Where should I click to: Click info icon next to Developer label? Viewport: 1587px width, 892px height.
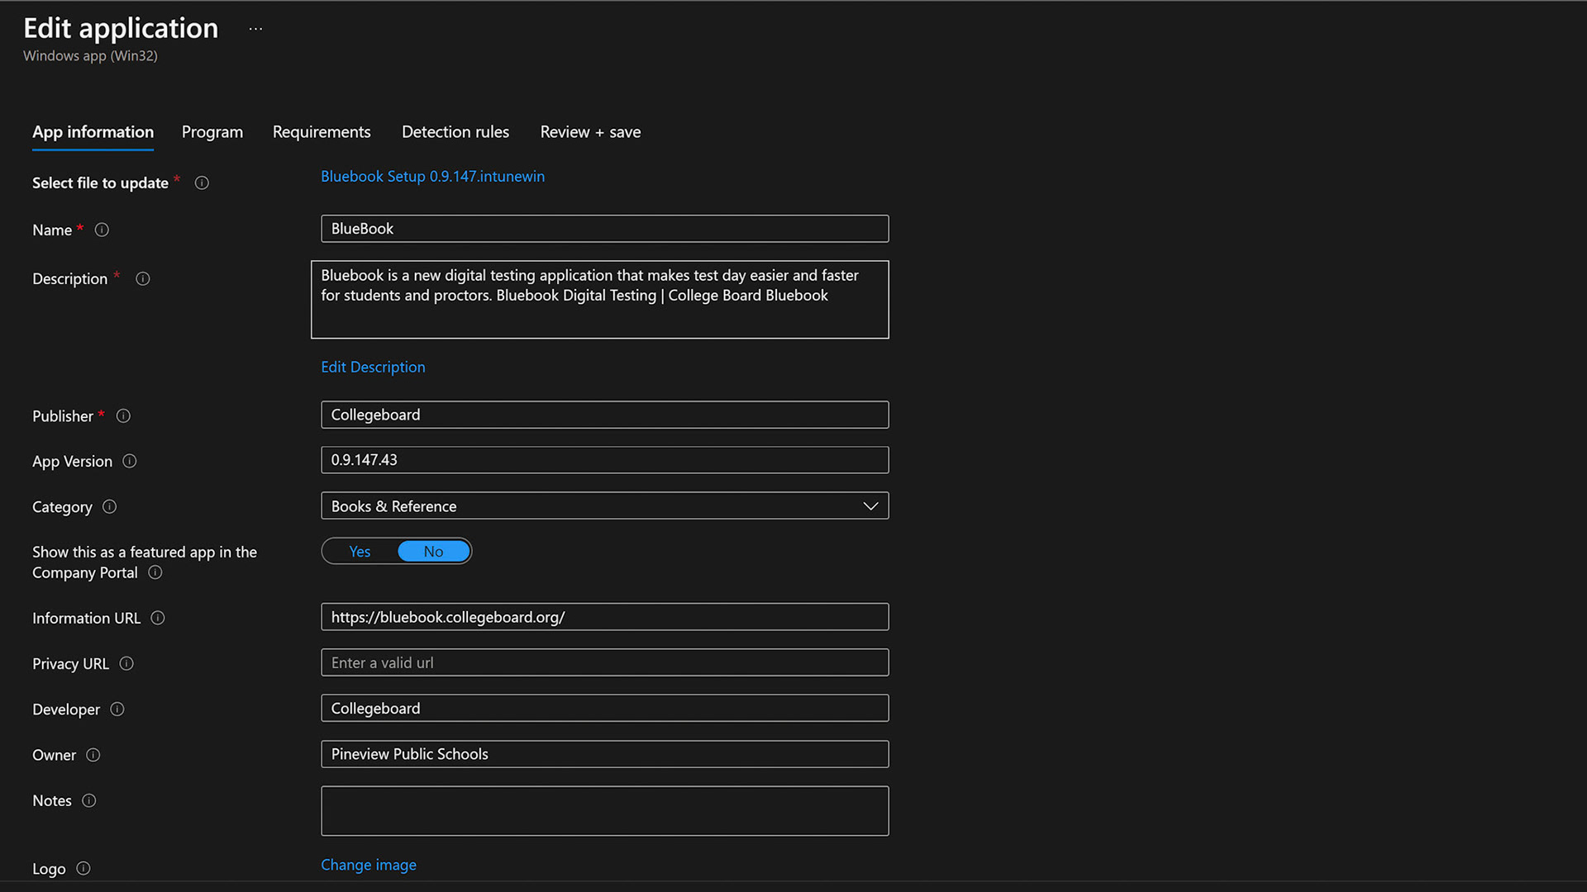tap(117, 709)
